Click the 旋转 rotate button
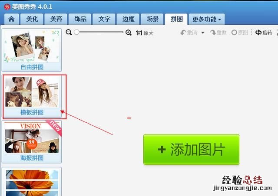Viewport: 278px width, 196px height. click(x=264, y=33)
